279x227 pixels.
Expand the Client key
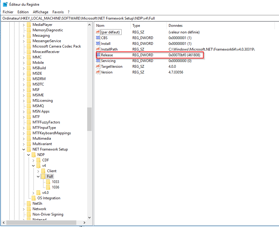(x=38, y=171)
